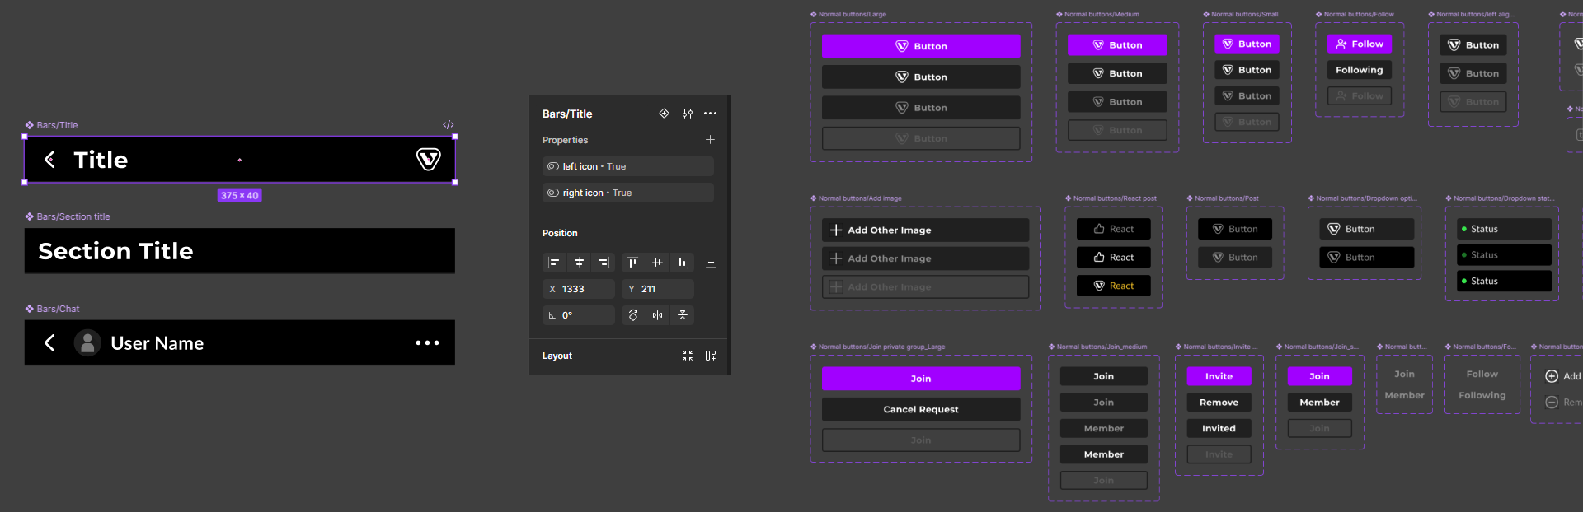Viewport: 1583px width, 512px height.
Task: Click the rotation field showing 0°
Action: (579, 315)
